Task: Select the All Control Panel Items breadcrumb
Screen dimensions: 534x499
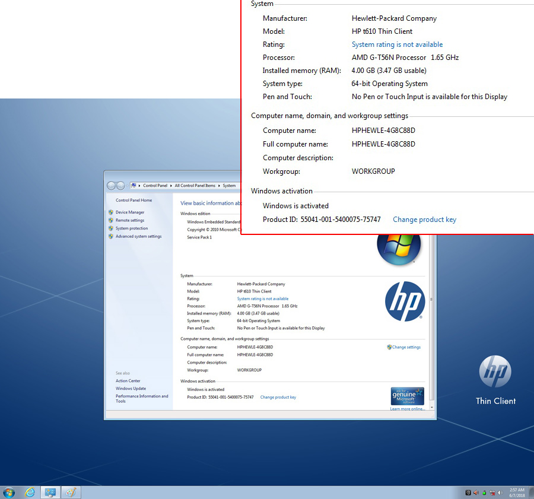Action: pos(195,186)
